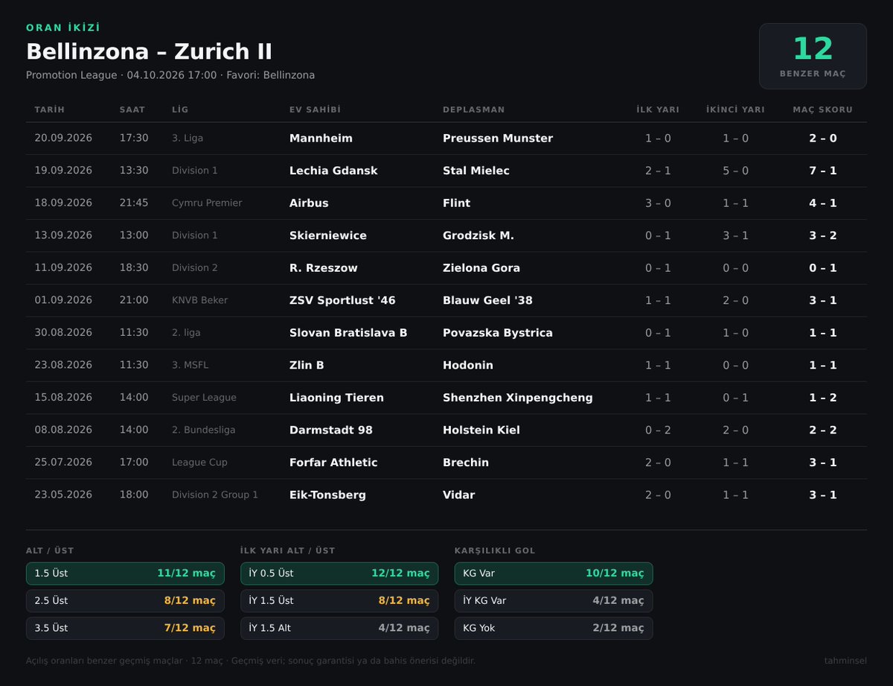Select the İY 1.5 Üst stat pill
This screenshot has height=686, width=893.
339,600
